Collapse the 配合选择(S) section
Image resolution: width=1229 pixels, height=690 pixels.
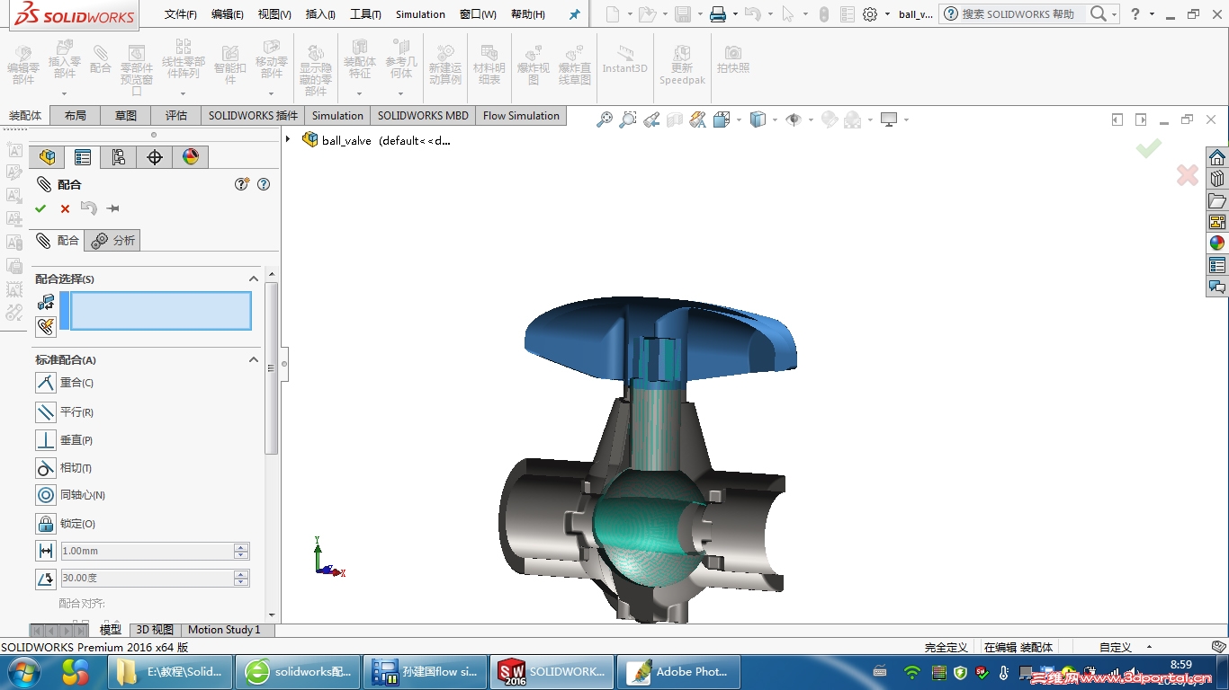pos(253,279)
